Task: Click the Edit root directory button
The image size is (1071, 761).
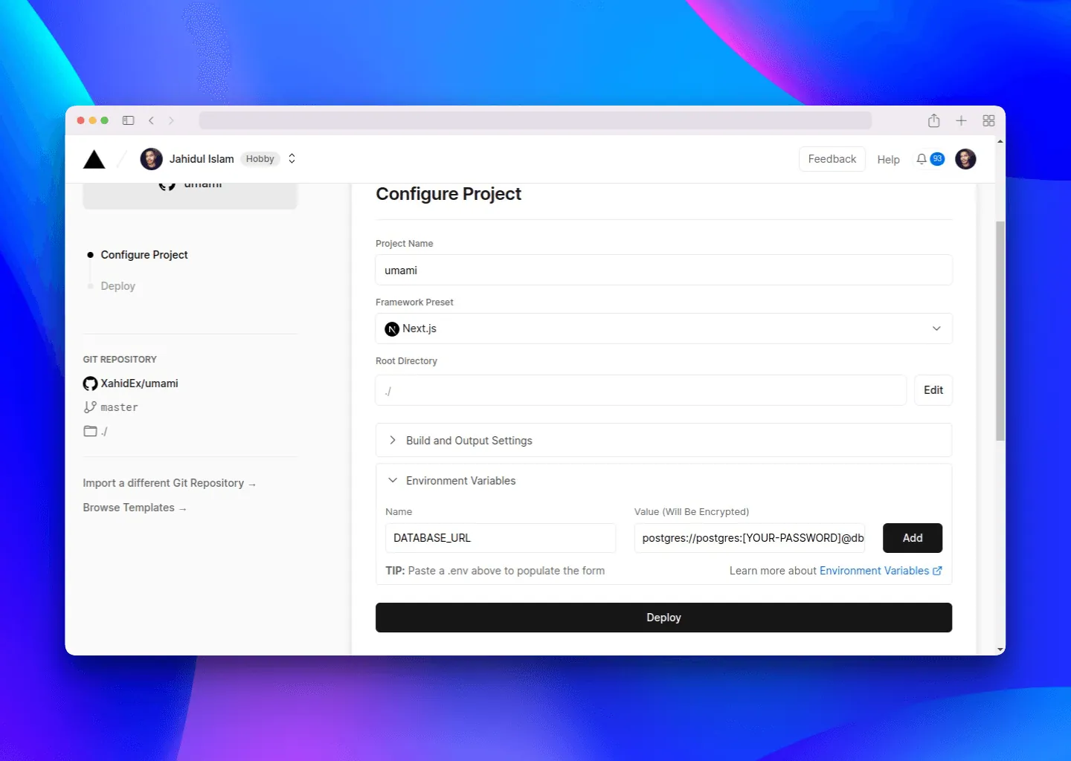Action: [933, 390]
